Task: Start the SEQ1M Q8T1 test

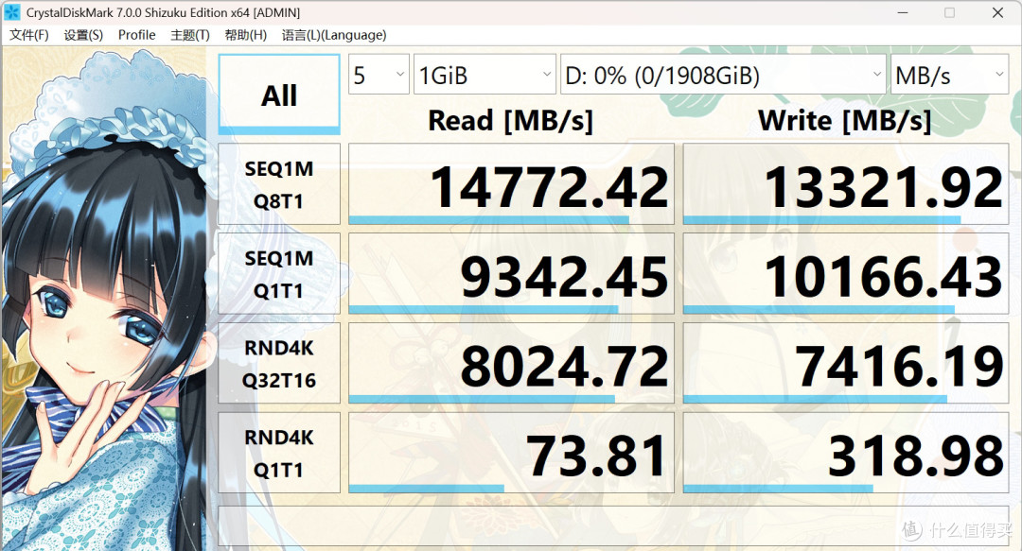Action: (279, 184)
